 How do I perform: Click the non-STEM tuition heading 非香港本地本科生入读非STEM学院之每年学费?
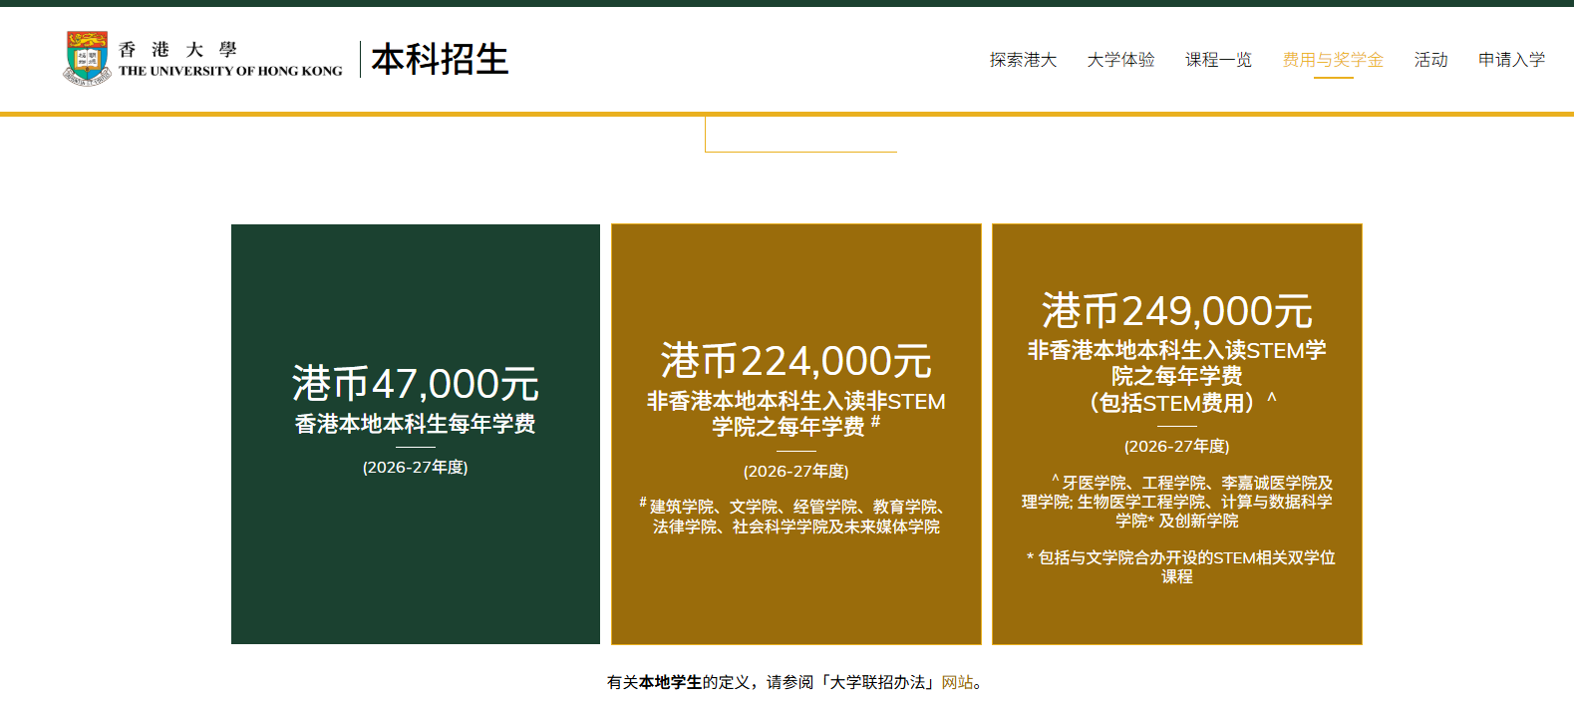[795, 414]
